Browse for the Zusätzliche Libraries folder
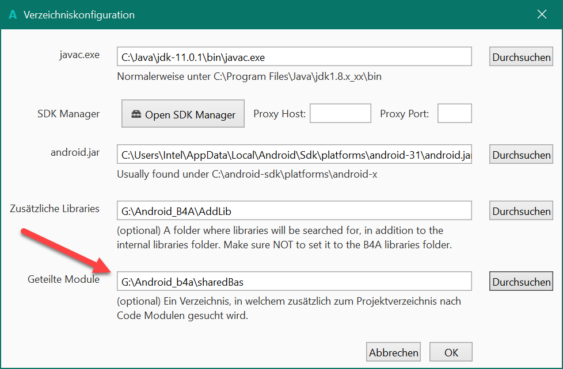 [522, 211]
